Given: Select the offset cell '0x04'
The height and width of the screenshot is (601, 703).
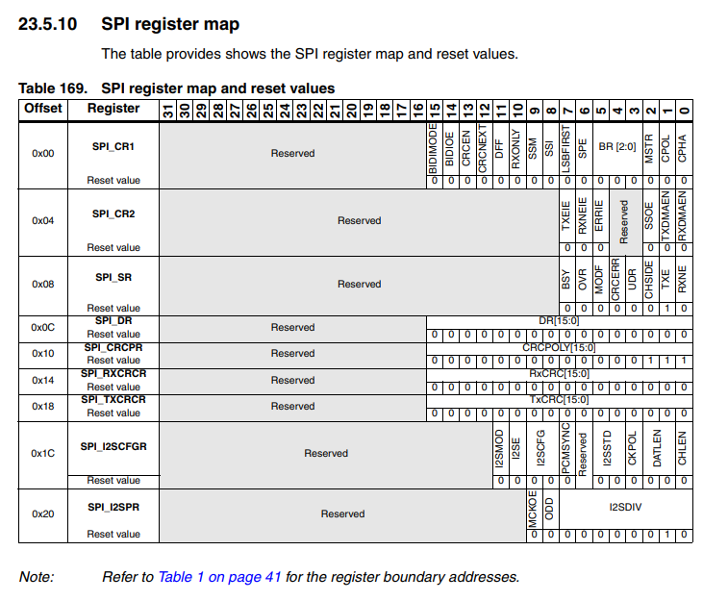Looking at the screenshot, I should pyautogui.click(x=43, y=220).
